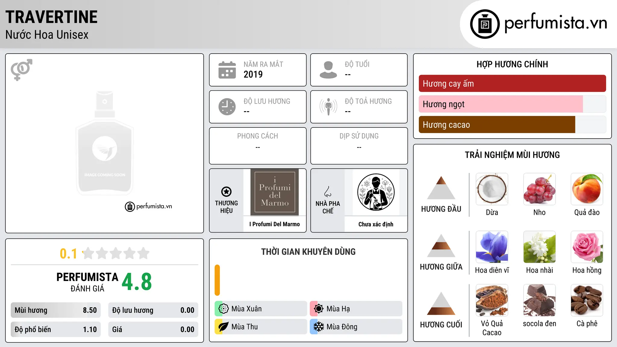617x347 pixels.
Task: Click the Perfumista rating 4.8
Action: pos(137,282)
